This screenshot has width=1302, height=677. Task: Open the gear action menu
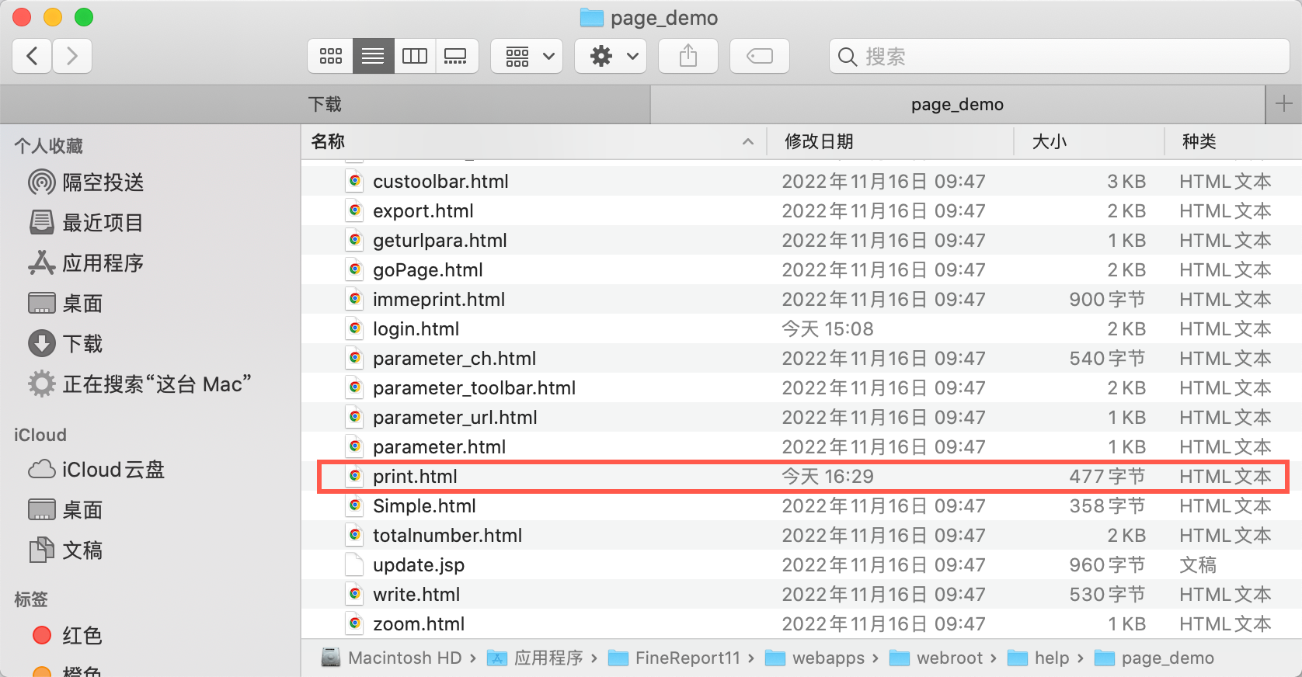coord(611,56)
